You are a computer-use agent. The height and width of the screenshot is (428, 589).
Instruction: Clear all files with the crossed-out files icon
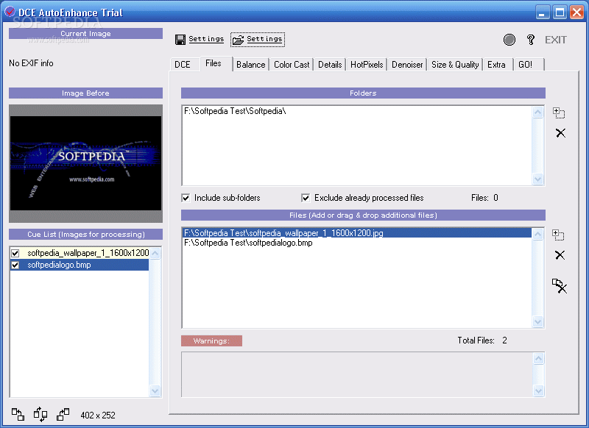tap(560, 286)
